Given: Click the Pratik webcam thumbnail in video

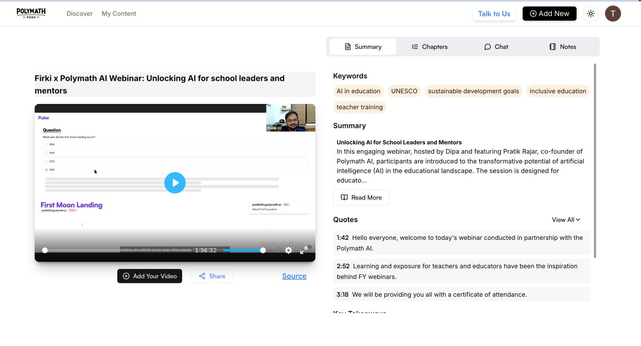Looking at the screenshot, I should pyautogui.click(x=291, y=118).
